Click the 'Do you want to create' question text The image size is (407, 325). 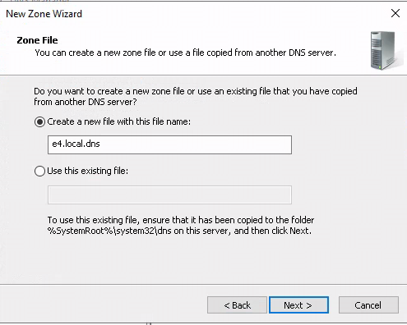pyautogui.click(x=196, y=91)
